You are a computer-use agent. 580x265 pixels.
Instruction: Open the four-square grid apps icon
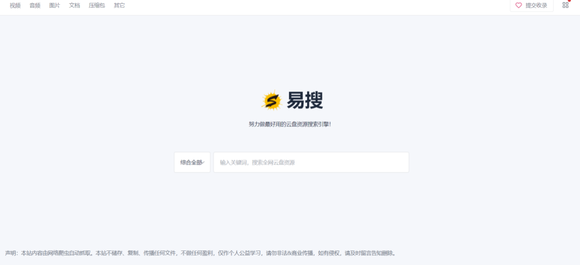pyautogui.click(x=565, y=5)
